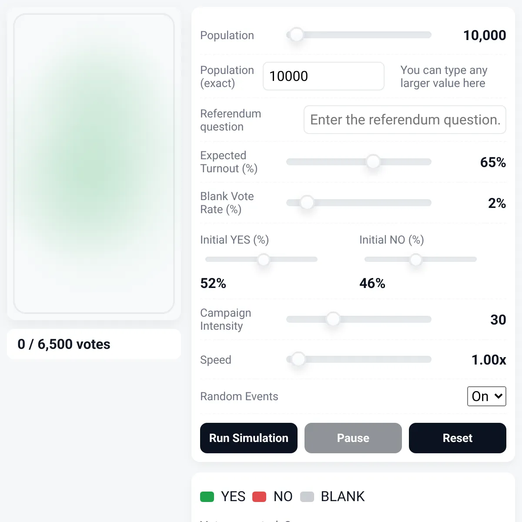Viewport: 522px width, 522px height.
Task: Click the Pause button
Action: click(353, 438)
